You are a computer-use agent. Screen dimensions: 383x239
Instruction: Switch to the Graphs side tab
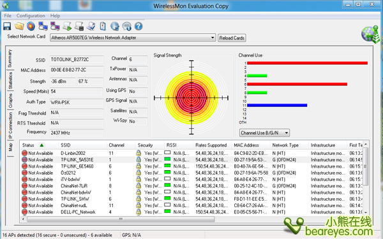[x=10, y=101]
